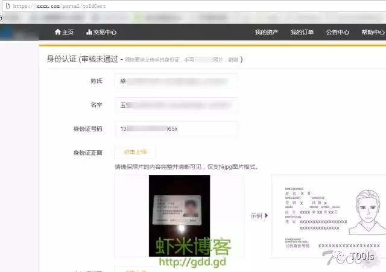View the 示例 sample ID card image
Viewport: 386px width, 272px height.
tap(328, 216)
